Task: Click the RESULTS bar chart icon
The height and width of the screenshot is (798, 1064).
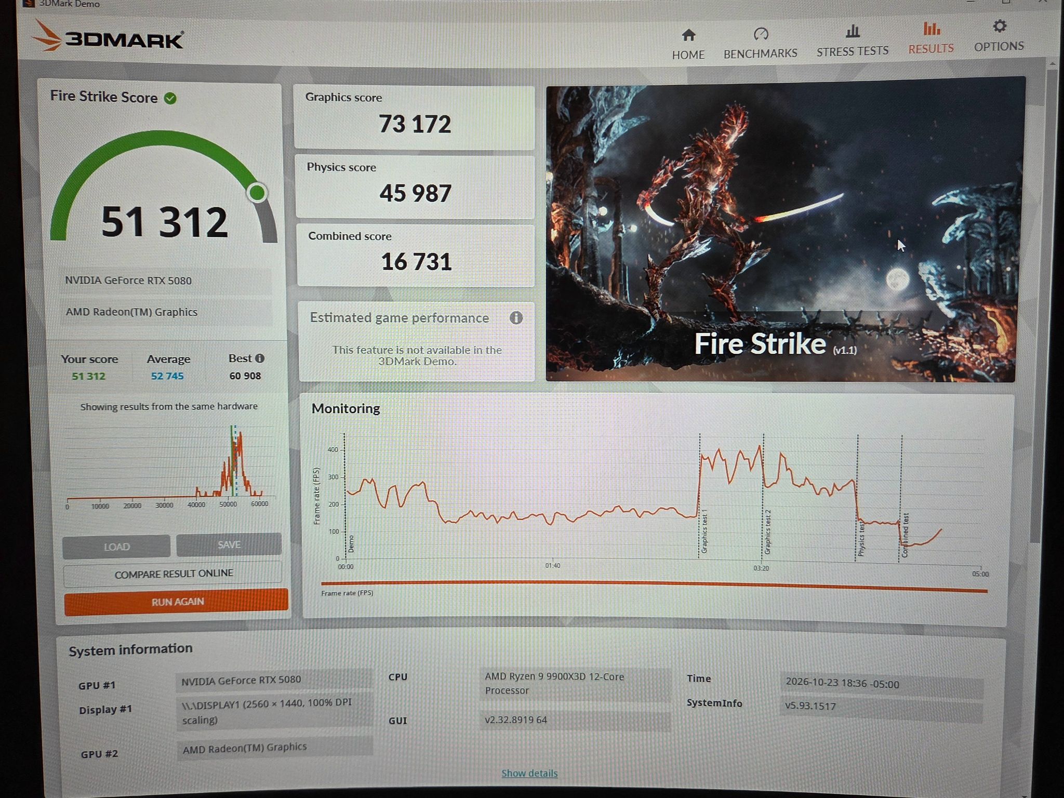Action: (931, 29)
